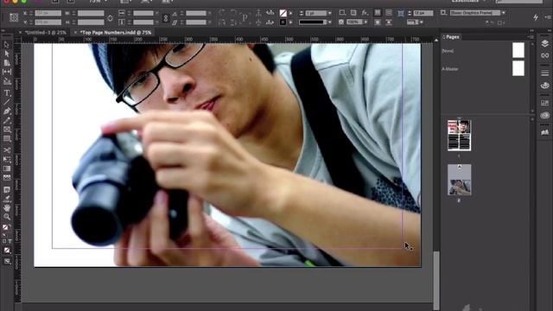Image resolution: width=553 pixels, height=311 pixels.
Task: Toggle no text wrap option
Action: (378, 13)
